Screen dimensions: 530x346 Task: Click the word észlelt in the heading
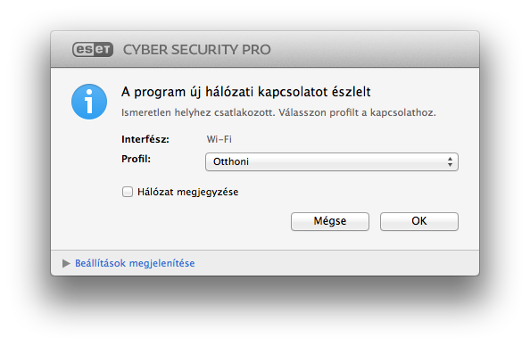(x=352, y=92)
